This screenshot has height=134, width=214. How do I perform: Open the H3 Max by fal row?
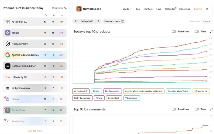click(35, 77)
